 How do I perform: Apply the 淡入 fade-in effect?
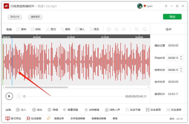coord(21,110)
